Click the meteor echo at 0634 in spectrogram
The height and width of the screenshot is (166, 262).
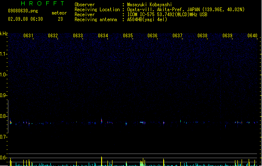coord(101,121)
